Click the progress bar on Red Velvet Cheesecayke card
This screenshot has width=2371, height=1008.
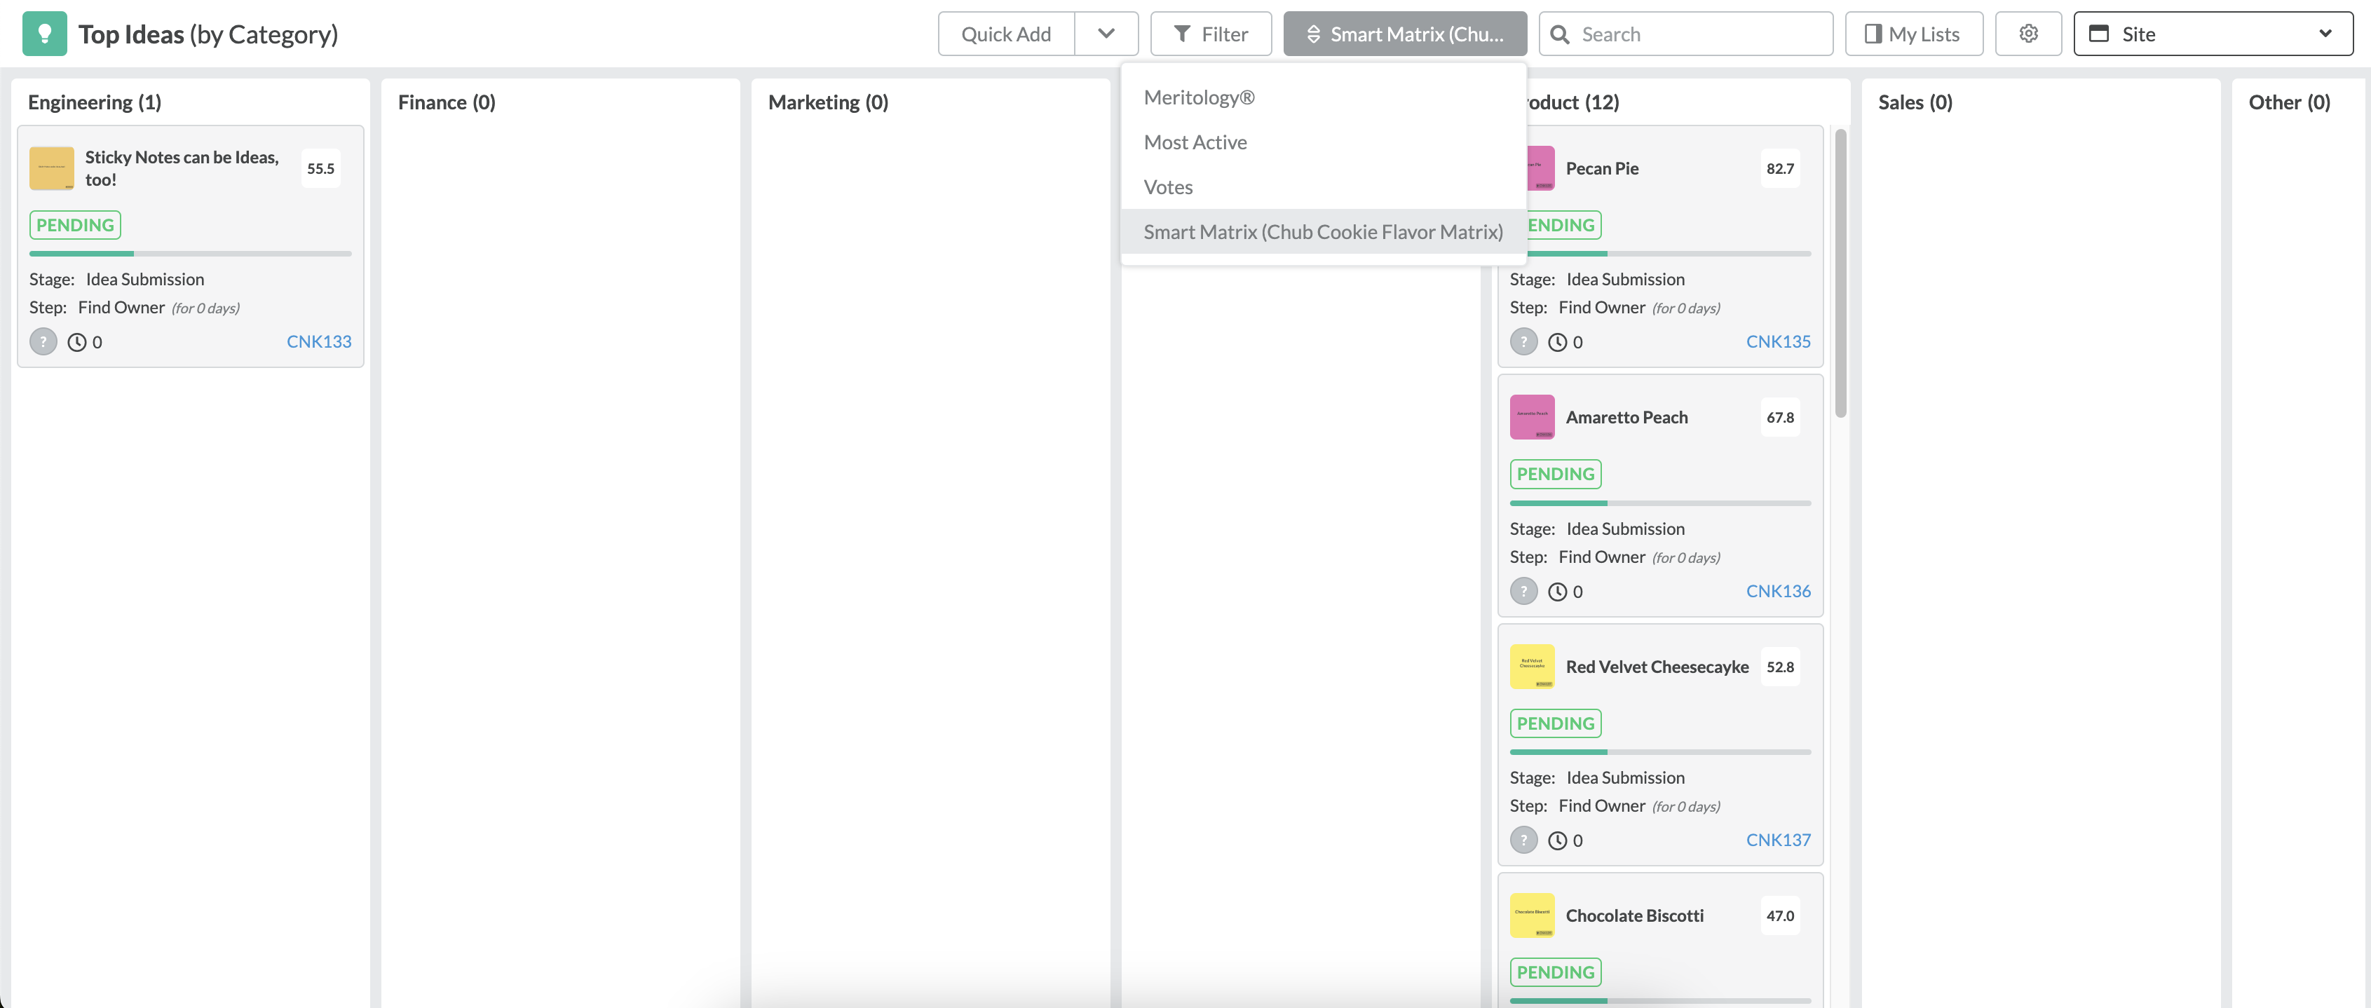click(1660, 752)
